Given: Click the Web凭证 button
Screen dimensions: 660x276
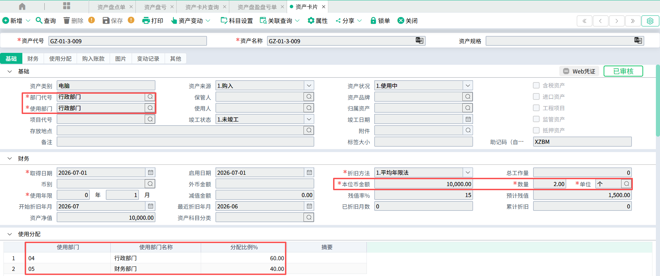Looking at the screenshot, I should pyautogui.click(x=579, y=71).
